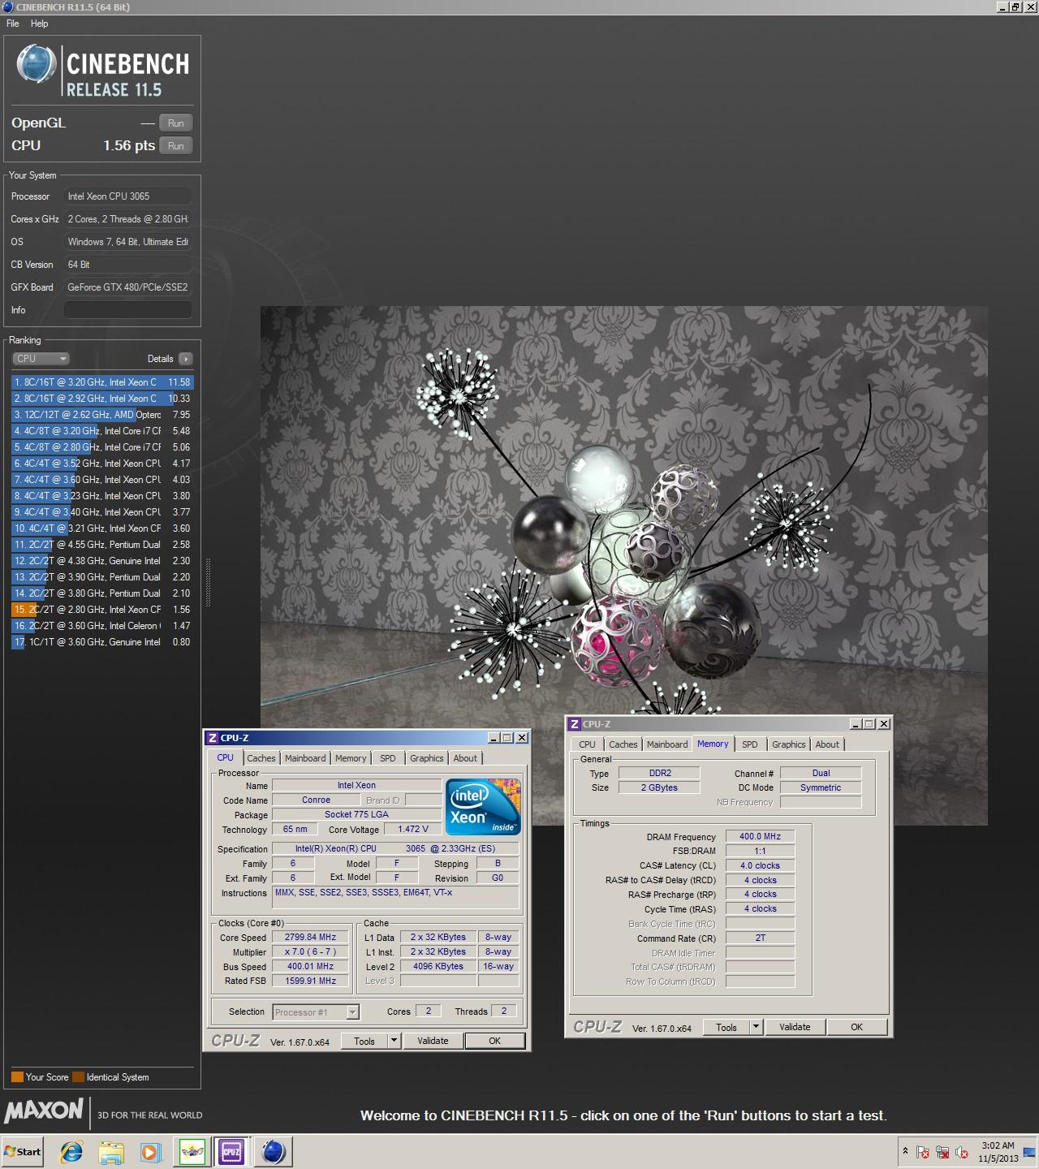Click the Intel Xeon inside logo
This screenshot has height=1169, width=1039.
pyautogui.click(x=484, y=806)
